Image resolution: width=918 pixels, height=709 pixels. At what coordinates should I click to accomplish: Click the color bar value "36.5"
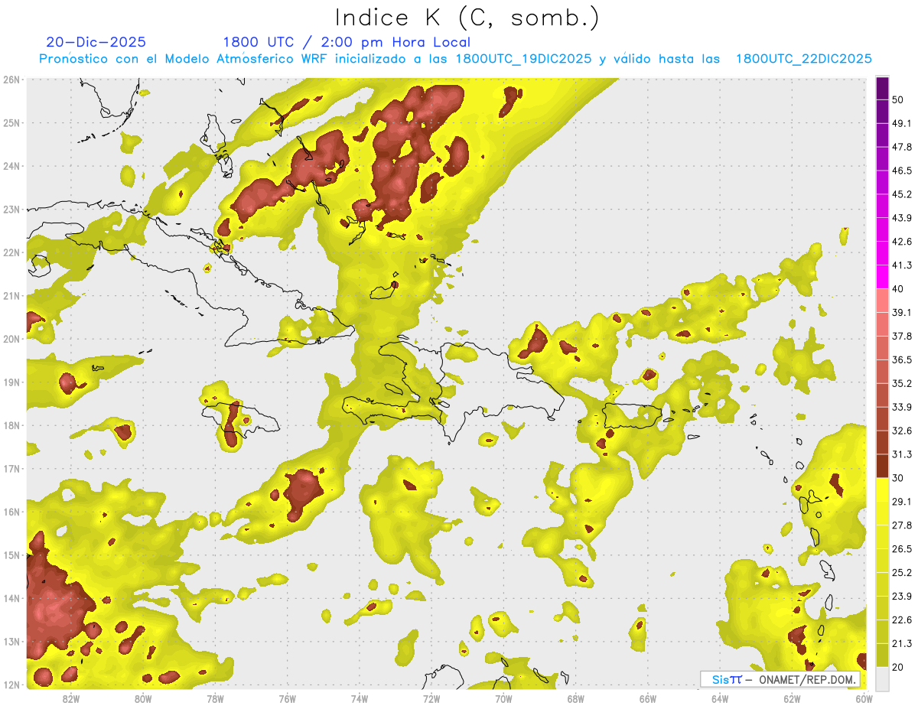click(x=902, y=359)
